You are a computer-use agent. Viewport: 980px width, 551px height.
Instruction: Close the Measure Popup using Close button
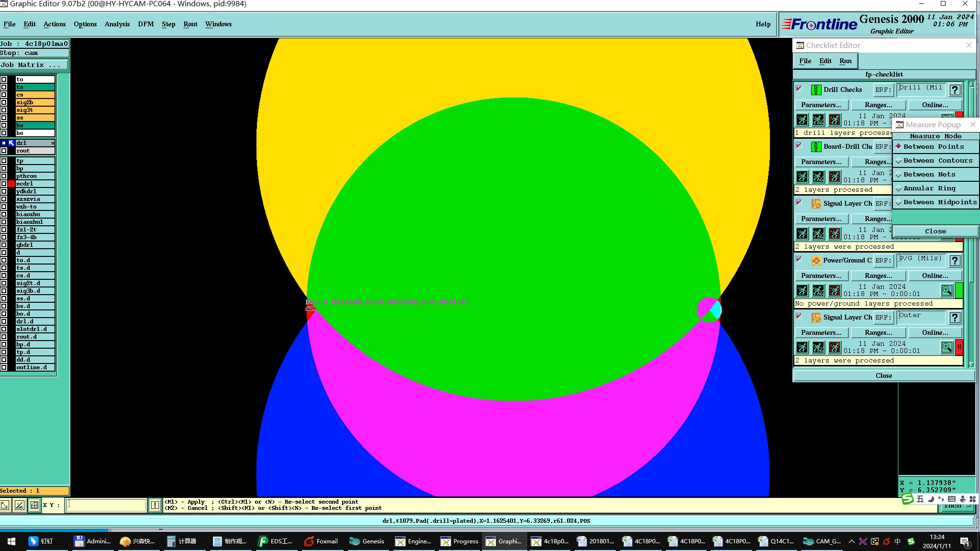coord(935,231)
